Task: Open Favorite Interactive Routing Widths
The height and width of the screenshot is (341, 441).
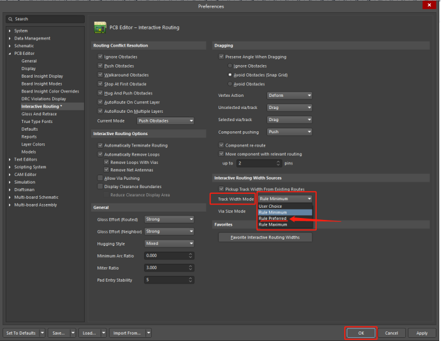Action: 265,237
